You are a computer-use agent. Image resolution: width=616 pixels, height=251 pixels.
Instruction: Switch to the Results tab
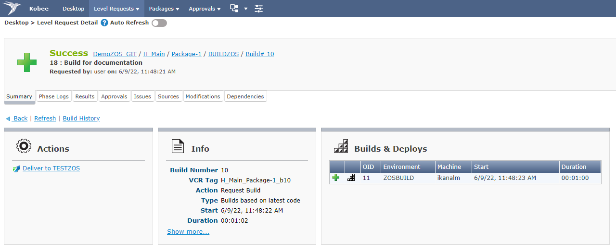(x=85, y=96)
